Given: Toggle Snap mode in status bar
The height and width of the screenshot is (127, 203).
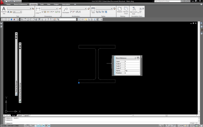Looking at the screenshot, I should [25, 125].
